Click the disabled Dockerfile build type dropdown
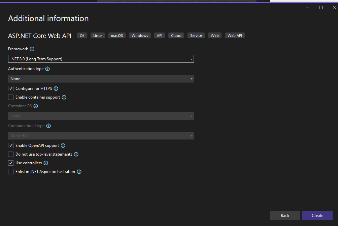Viewport: 338px width, 226px height. [x=101, y=136]
